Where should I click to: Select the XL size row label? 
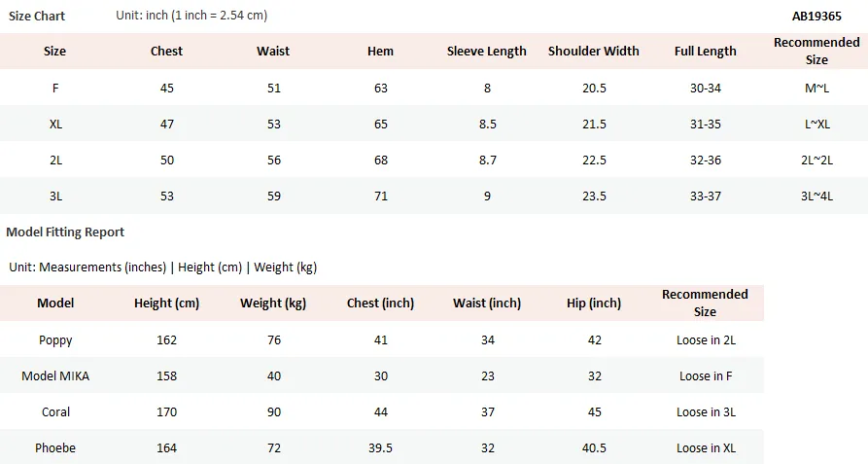[x=55, y=125]
